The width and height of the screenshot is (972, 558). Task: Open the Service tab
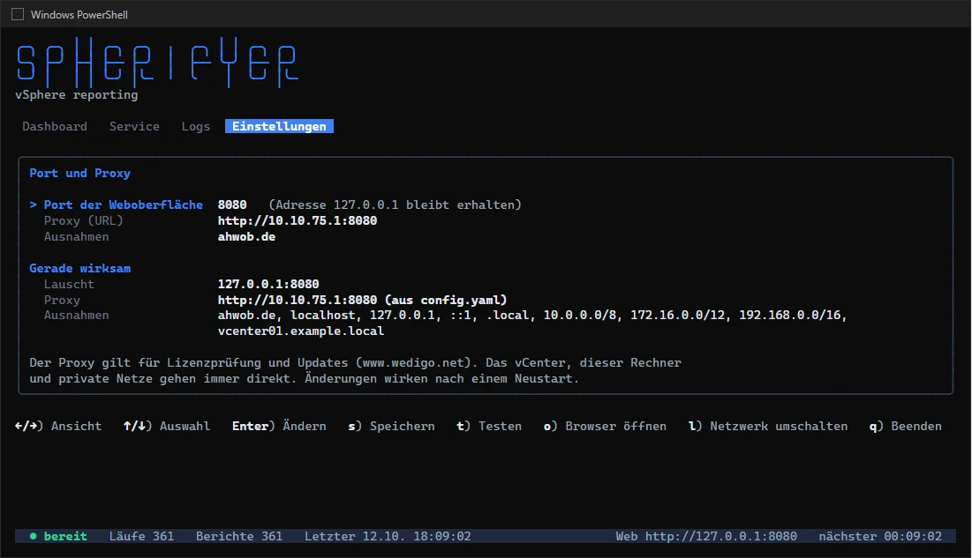tap(134, 126)
